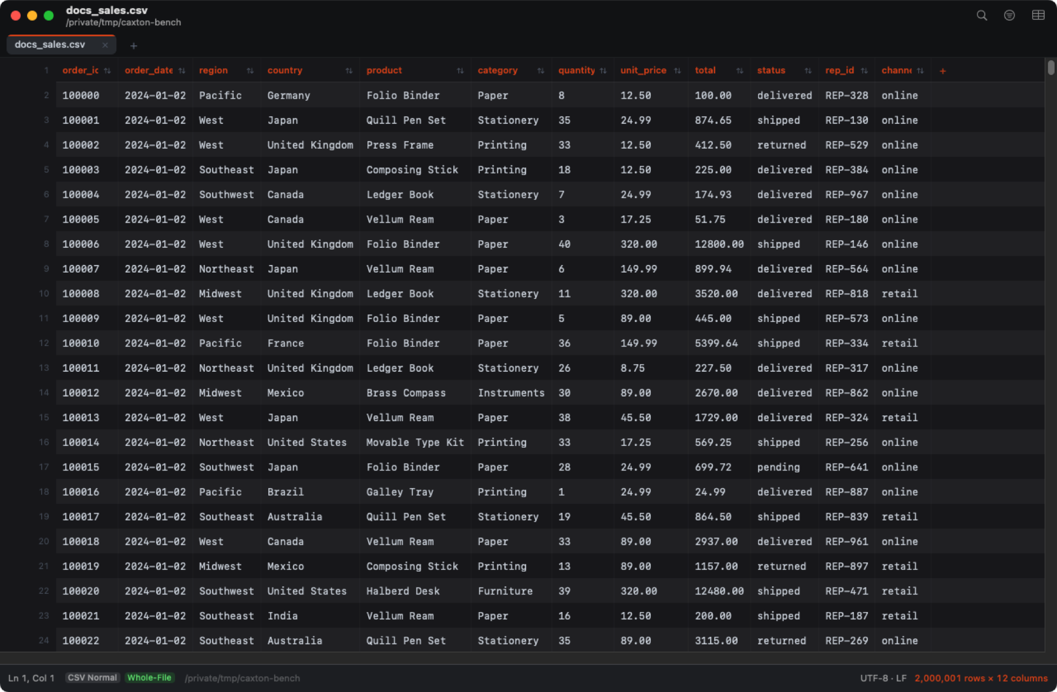This screenshot has width=1057, height=692.
Task: Click the status bar path /private/tmp/caxton-bench
Action: (x=242, y=678)
